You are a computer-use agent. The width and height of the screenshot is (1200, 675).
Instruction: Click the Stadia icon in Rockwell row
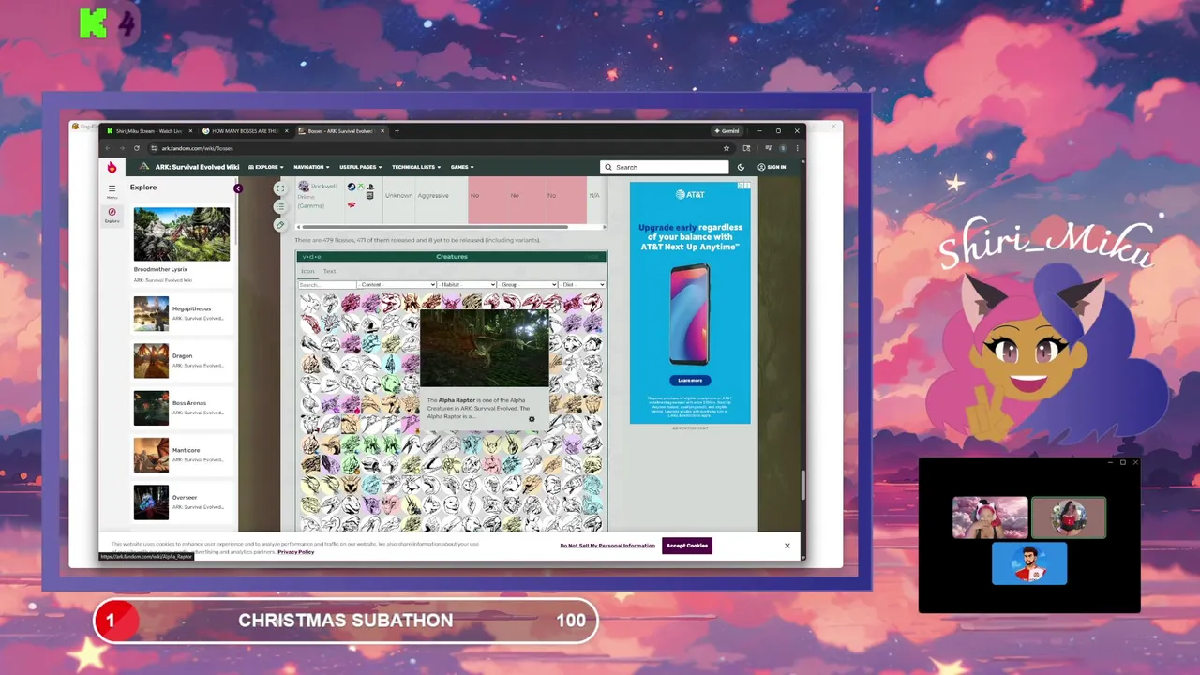[x=352, y=204]
